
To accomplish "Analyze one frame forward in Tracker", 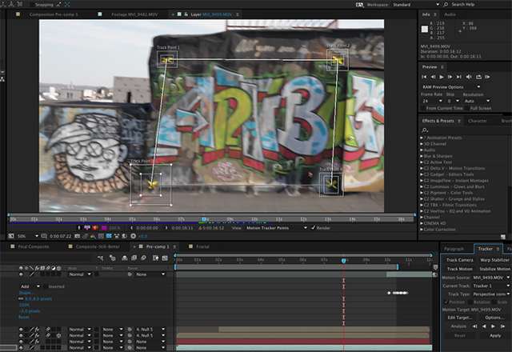I will click(x=502, y=326).
